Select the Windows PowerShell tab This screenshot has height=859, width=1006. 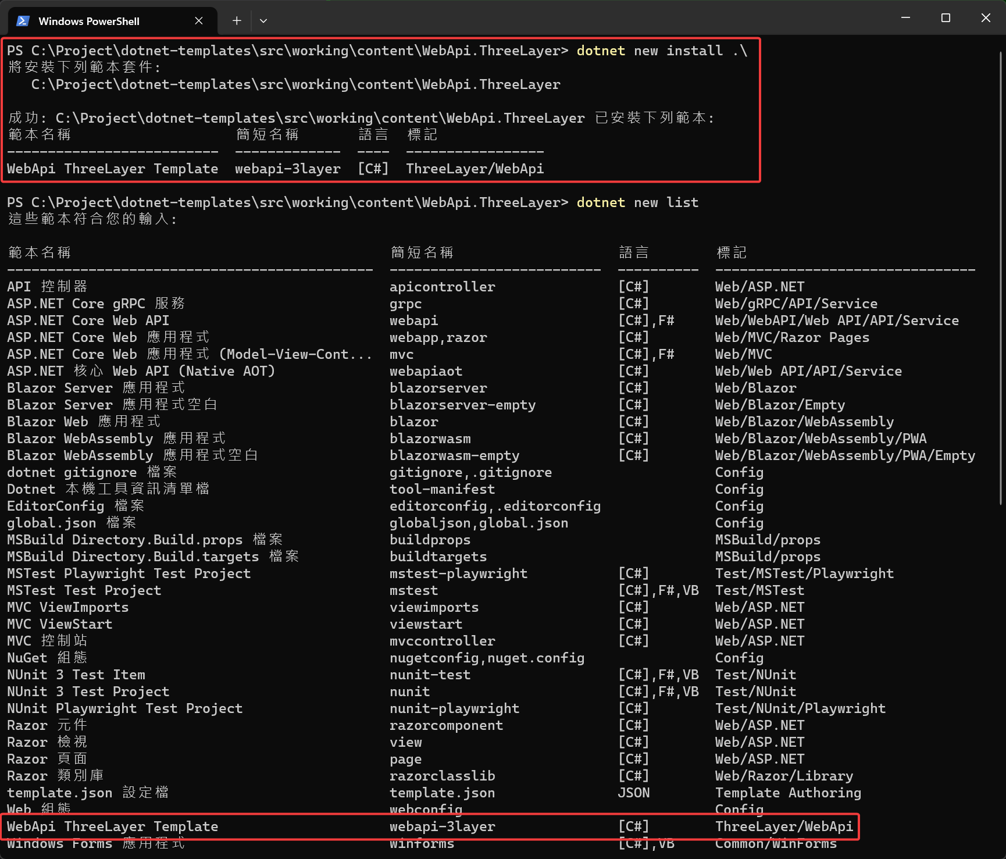112,21
